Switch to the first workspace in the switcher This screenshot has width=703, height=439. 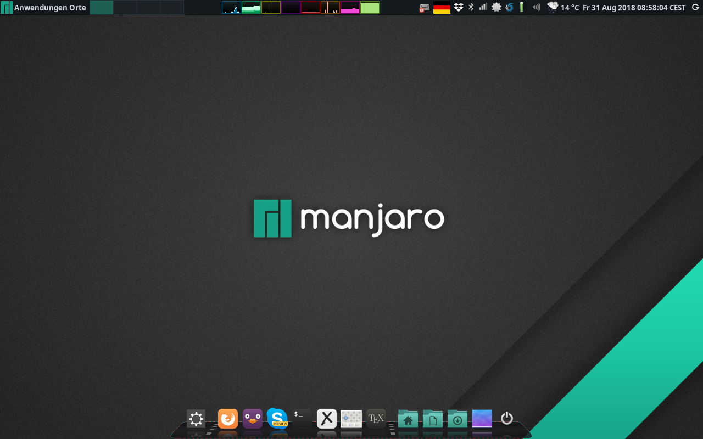(102, 7)
